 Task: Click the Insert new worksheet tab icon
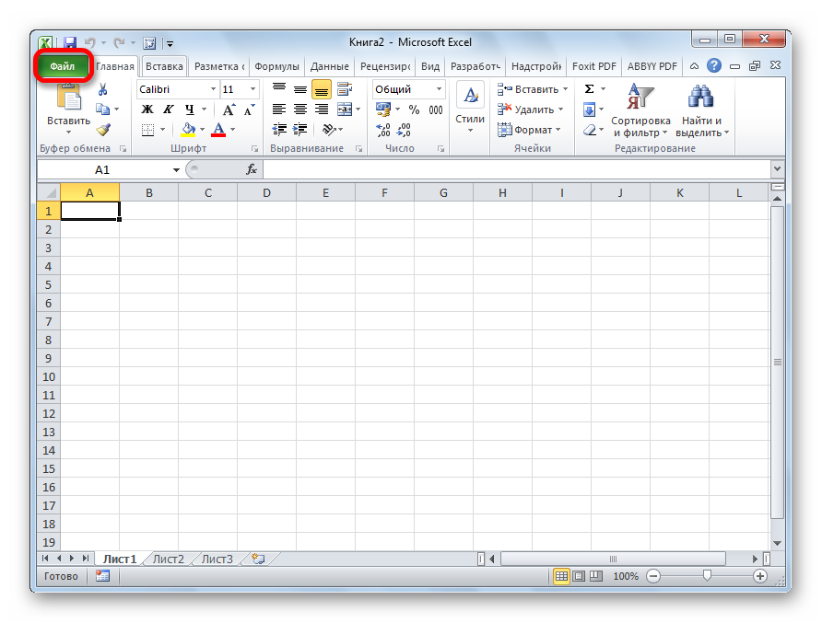point(257,559)
